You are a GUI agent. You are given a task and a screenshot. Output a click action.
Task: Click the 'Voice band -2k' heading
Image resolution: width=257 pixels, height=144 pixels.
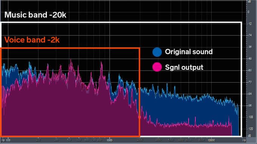click(32, 40)
